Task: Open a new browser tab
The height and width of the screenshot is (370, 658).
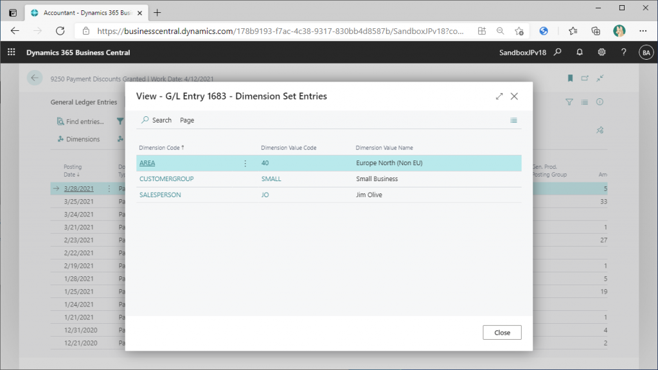Action: [x=157, y=13]
